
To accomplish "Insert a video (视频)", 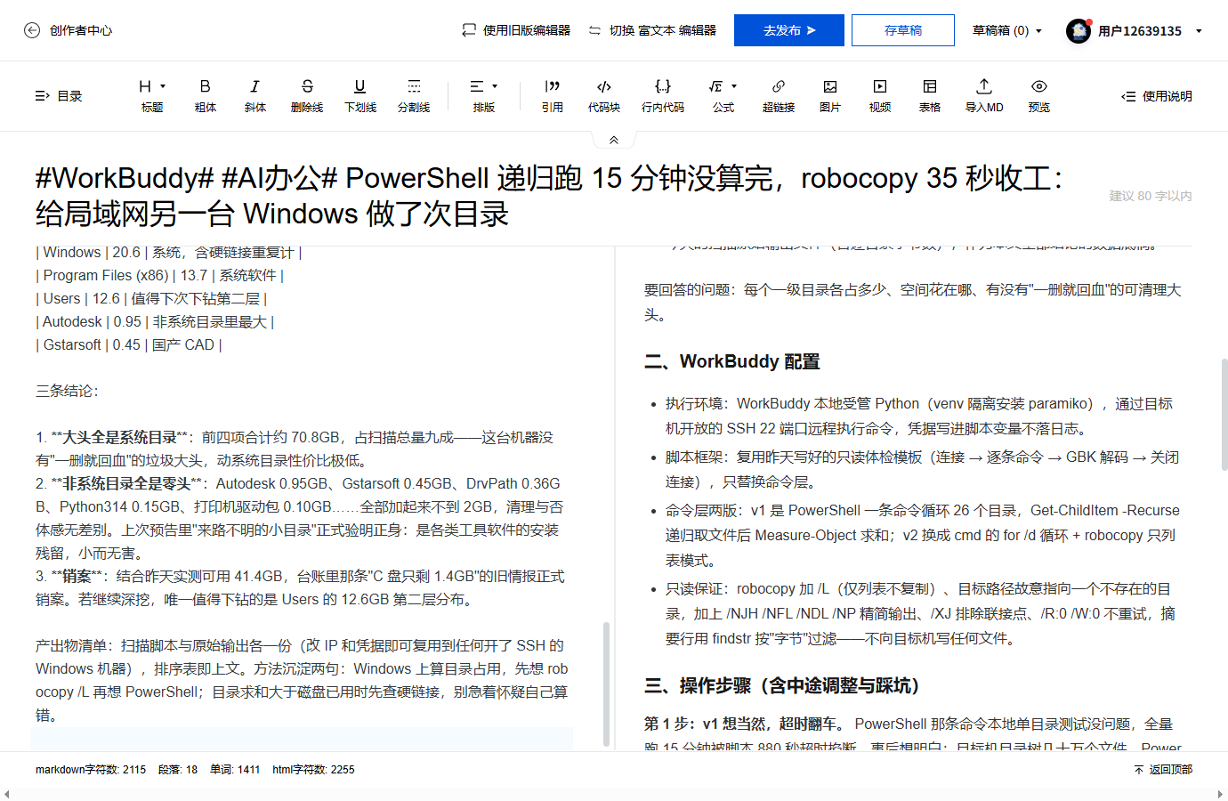I will (880, 96).
